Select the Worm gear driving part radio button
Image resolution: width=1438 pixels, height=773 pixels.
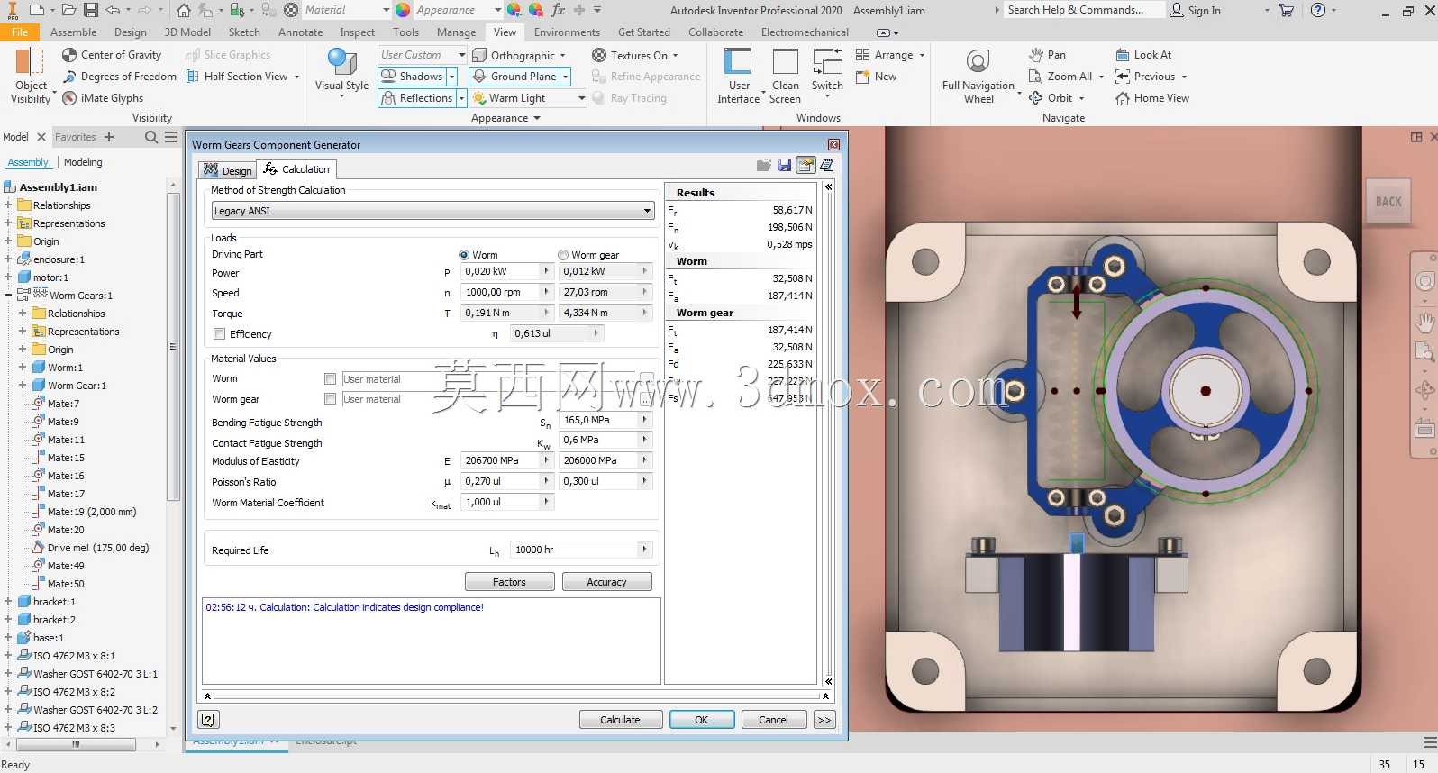tap(563, 255)
